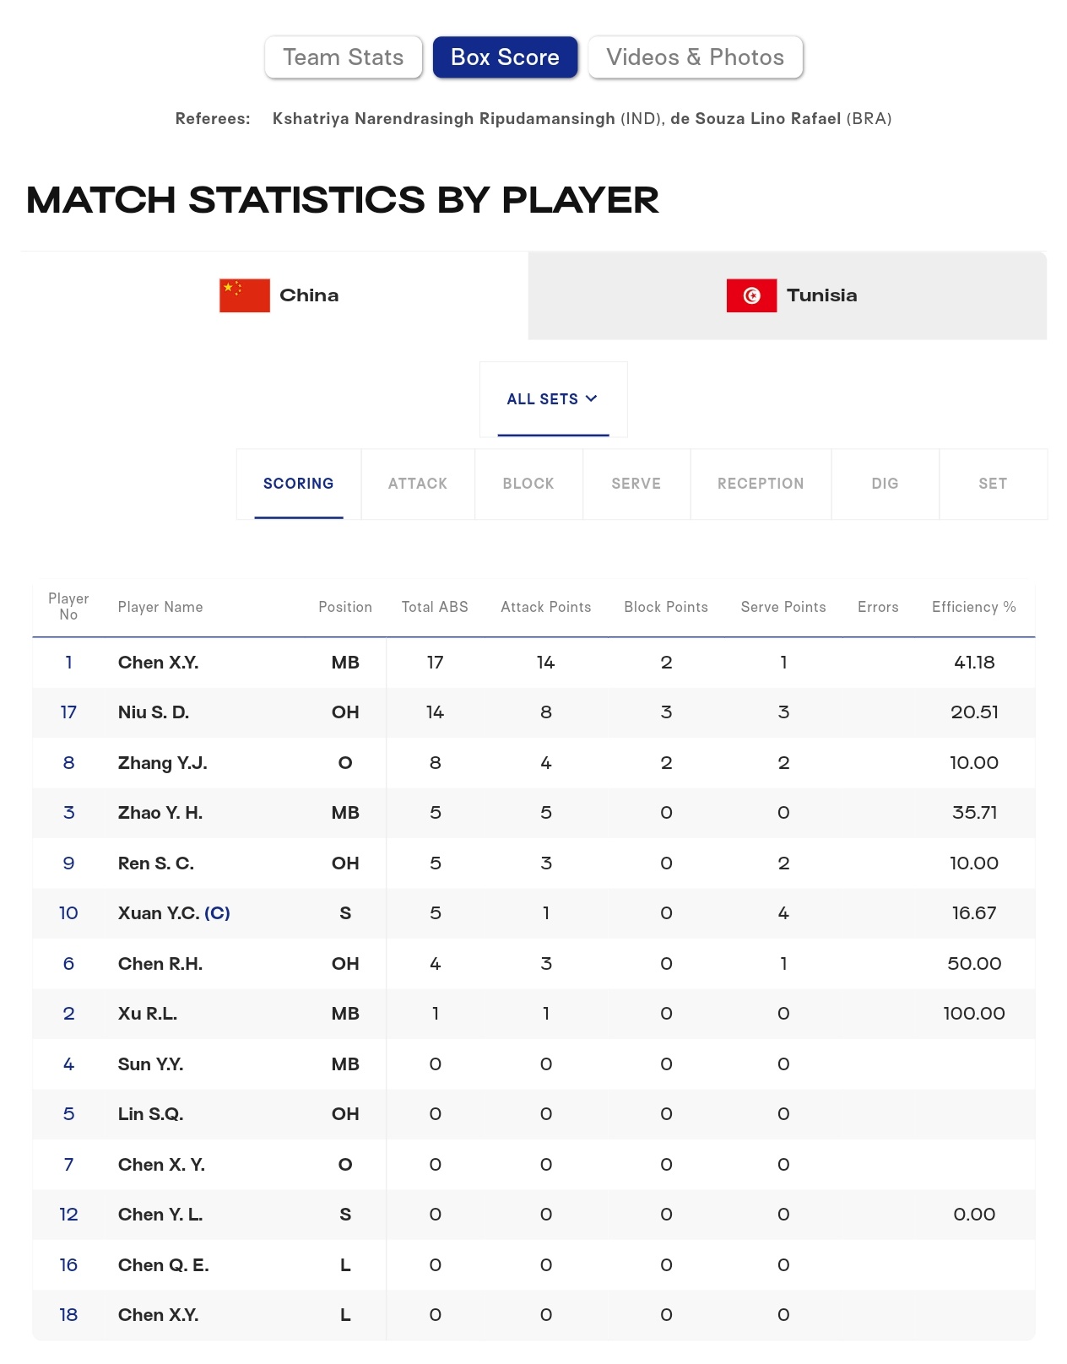Click the China flag icon
The height and width of the screenshot is (1364, 1067).
point(245,295)
